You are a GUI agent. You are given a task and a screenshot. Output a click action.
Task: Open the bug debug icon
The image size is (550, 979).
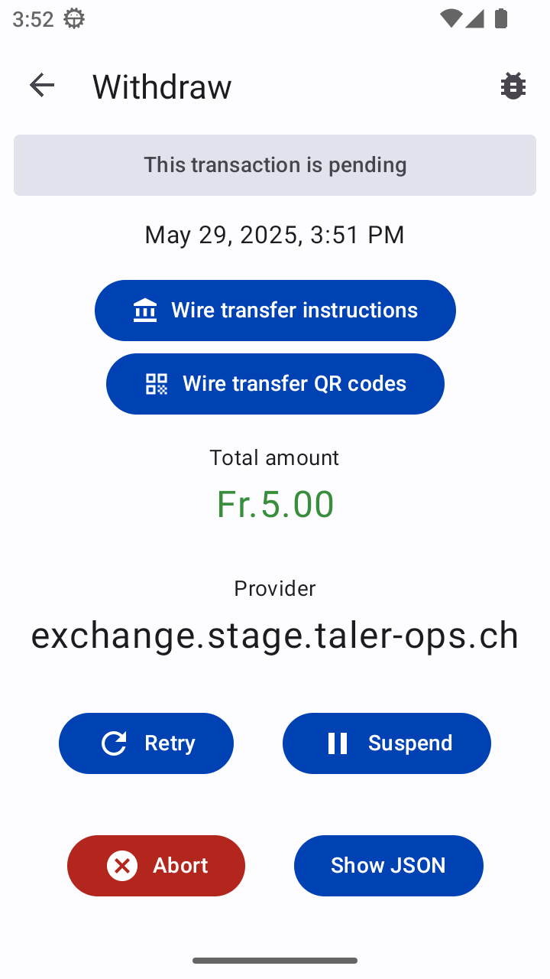[x=513, y=86]
